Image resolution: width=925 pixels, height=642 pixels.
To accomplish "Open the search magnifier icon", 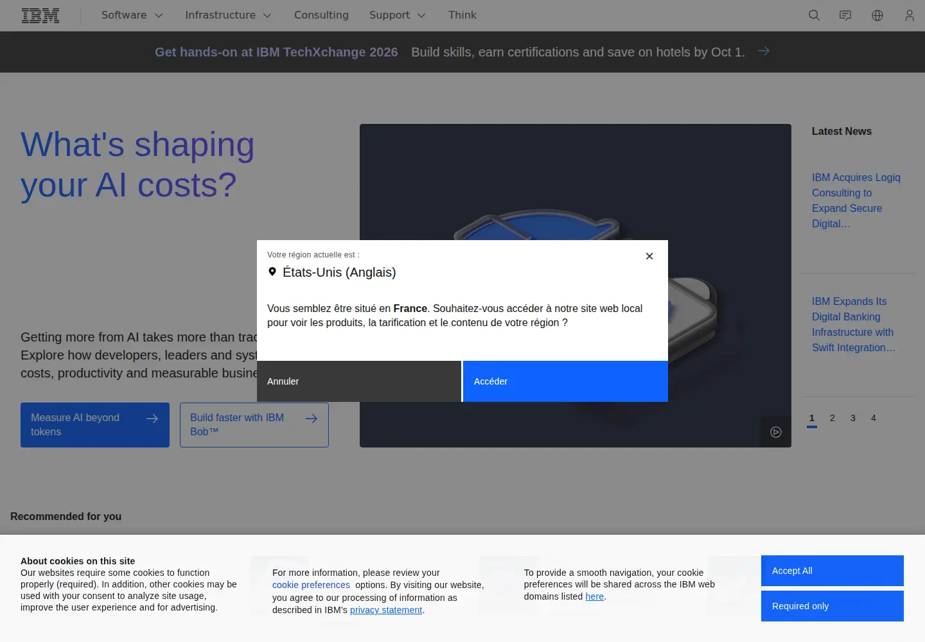I will [x=814, y=15].
